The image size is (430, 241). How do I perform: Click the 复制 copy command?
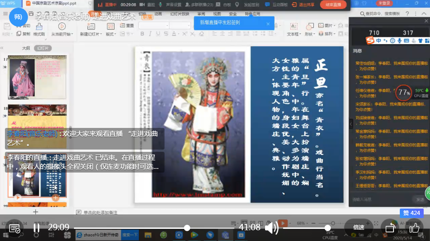(x=23, y=34)
